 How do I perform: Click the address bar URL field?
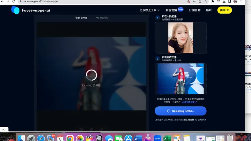click(x=102, y=1)
